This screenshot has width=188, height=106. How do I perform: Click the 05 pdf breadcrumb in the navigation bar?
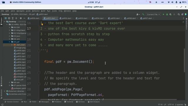(x=32, y=14)
